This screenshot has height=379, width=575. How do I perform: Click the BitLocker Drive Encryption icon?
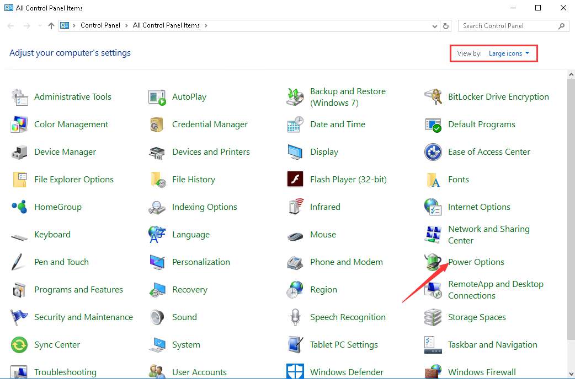(433, 97)
